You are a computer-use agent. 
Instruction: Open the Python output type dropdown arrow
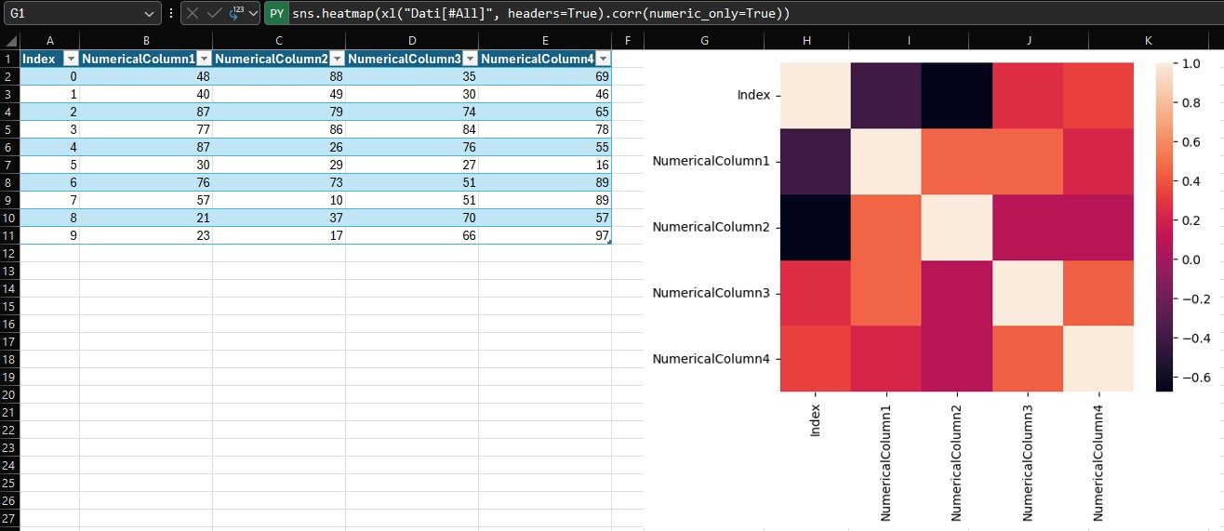click(253, 14)
